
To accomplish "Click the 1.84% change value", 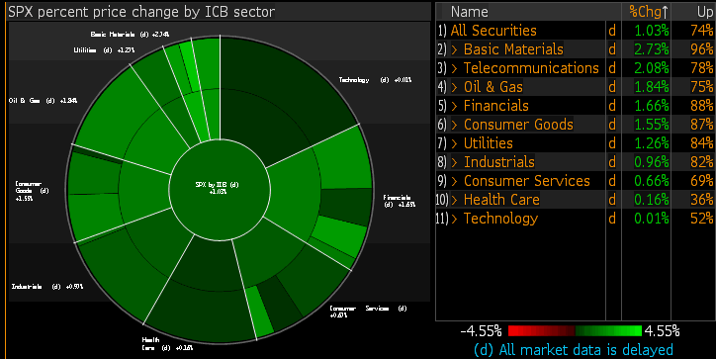I will click(x=652, y=87).
